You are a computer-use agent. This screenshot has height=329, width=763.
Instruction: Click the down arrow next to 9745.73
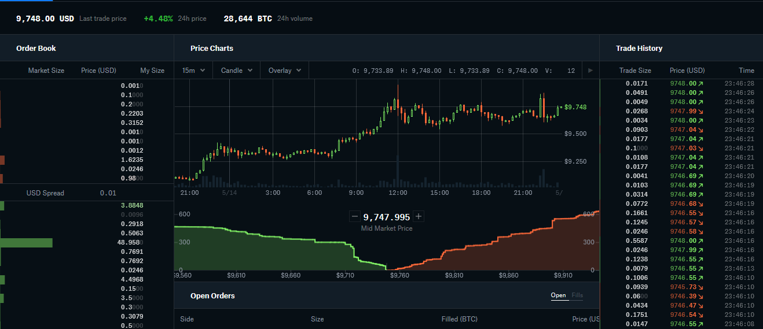pyautogui.click(x=701, y=287)
